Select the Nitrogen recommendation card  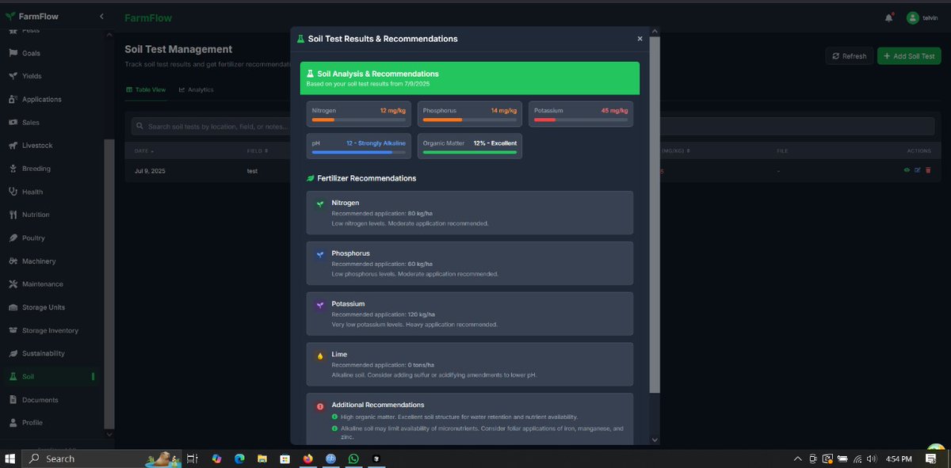469,212
